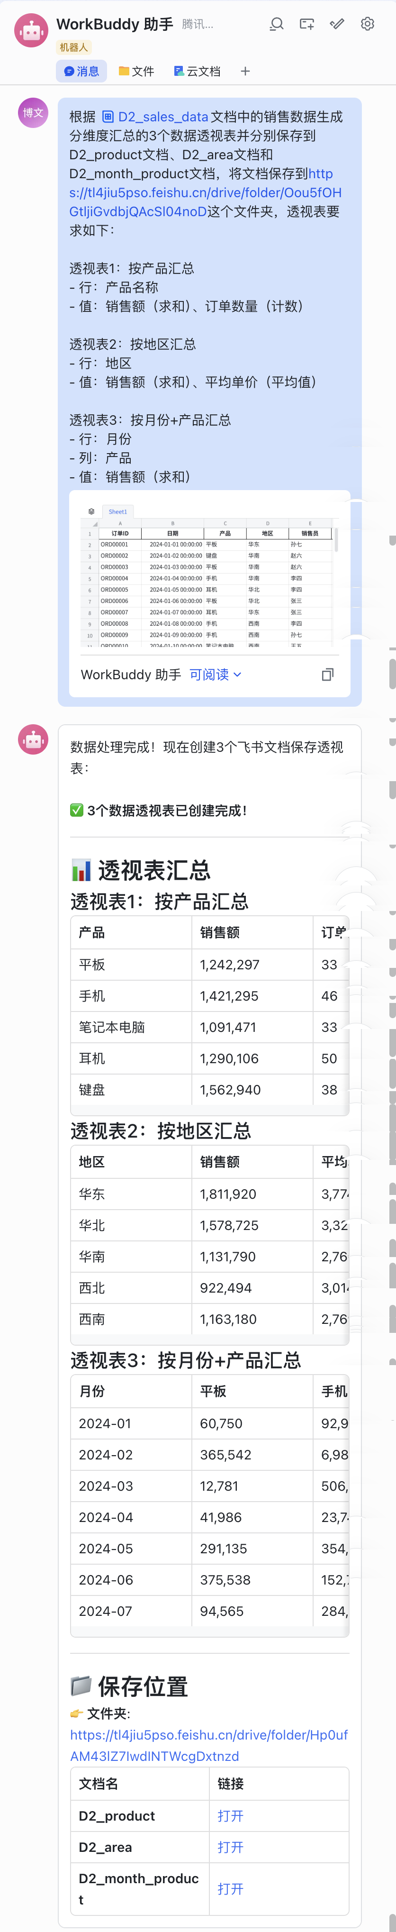
Task: Select the 消息 tab
Action: [x=81, y=71]
